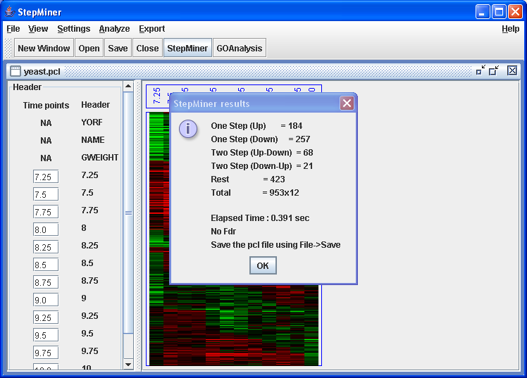527x378 pixels.
Task: Click the 9.0 time point field
Action: pyautogui.click(x=46, y=300)
